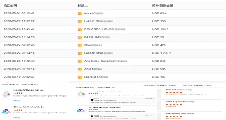Click the badge icon next to DOLORES INGLES
Viewport: 226px width, 120px height.
[80, 29]
